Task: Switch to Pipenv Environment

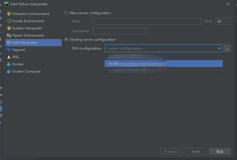Action: click(34, 35)
